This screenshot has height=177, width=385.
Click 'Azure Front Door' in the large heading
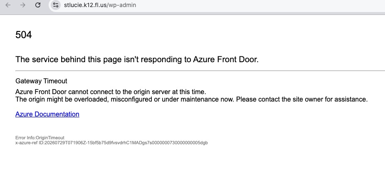click(x=225, y=60)
